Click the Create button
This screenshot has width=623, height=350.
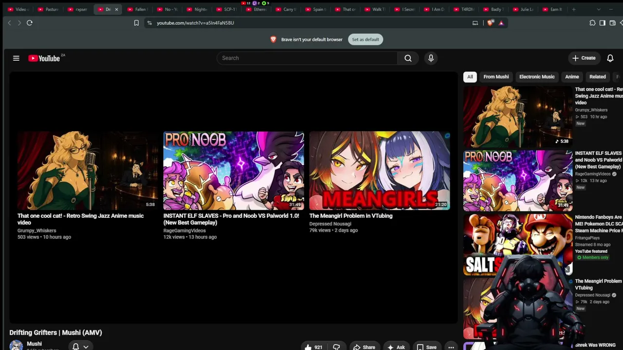pyautogui.click(x=584, y=58)
